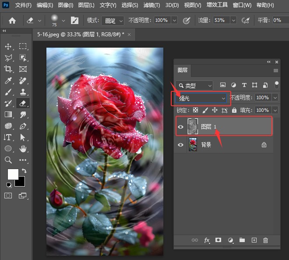Viewport: 289px width, 260px height.
Task: Change the screen mode
Action: coord(22,195)
